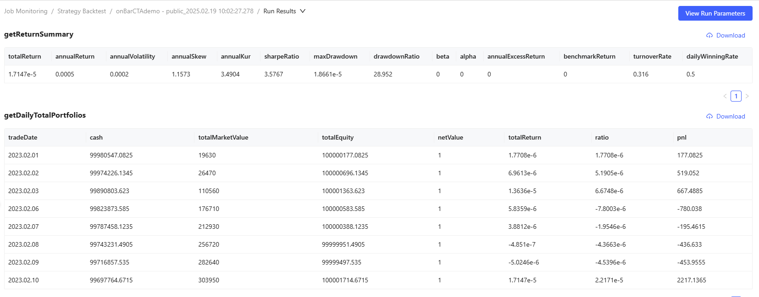Image resolution: width=759 pixels, height=297 pixels.
Task: Select the 2023.02.06 row date
Action: 23,209
